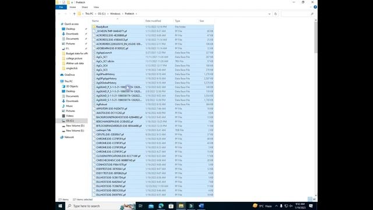373x210 pixels.
Task: Open Task View on taskbar
Action: pyautogui.click(x=140, y=206)
